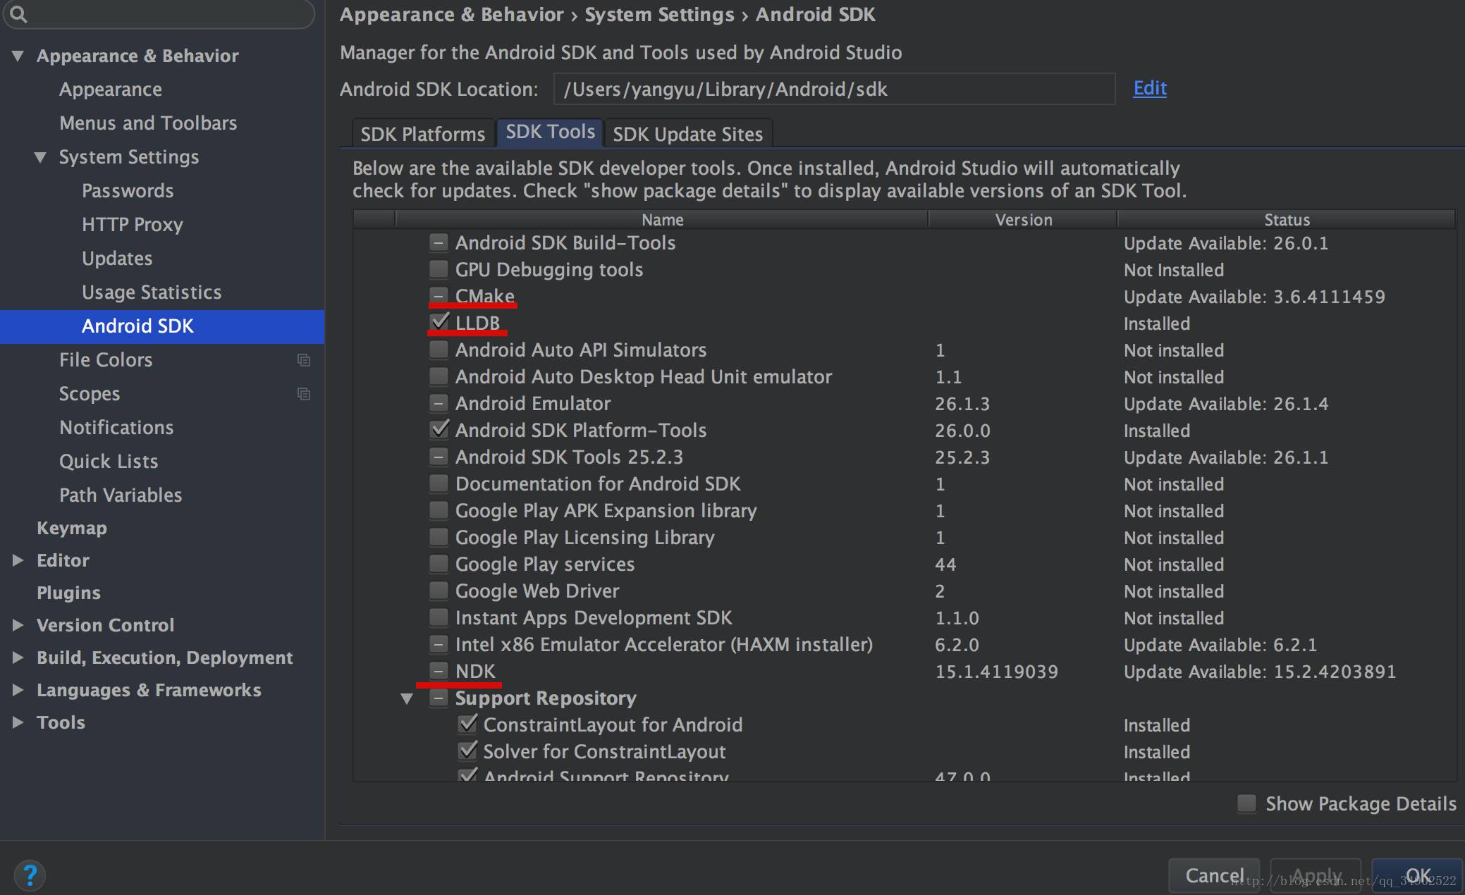This screenshot has height=895, width=1465.
Task: Open help via the question mark icon
Action: pos(30,875)
